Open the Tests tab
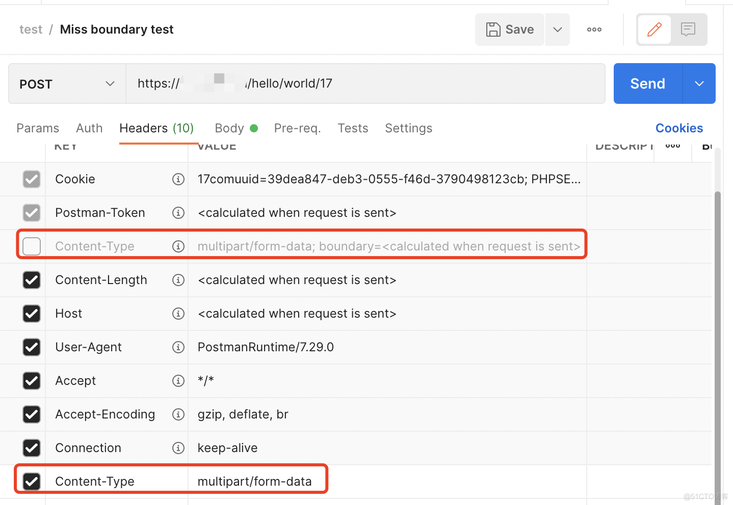 click(x=353, y=128)
